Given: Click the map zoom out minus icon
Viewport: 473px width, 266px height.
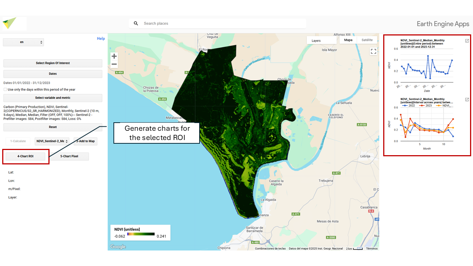Looking at the screenshot, I should 114,64.
